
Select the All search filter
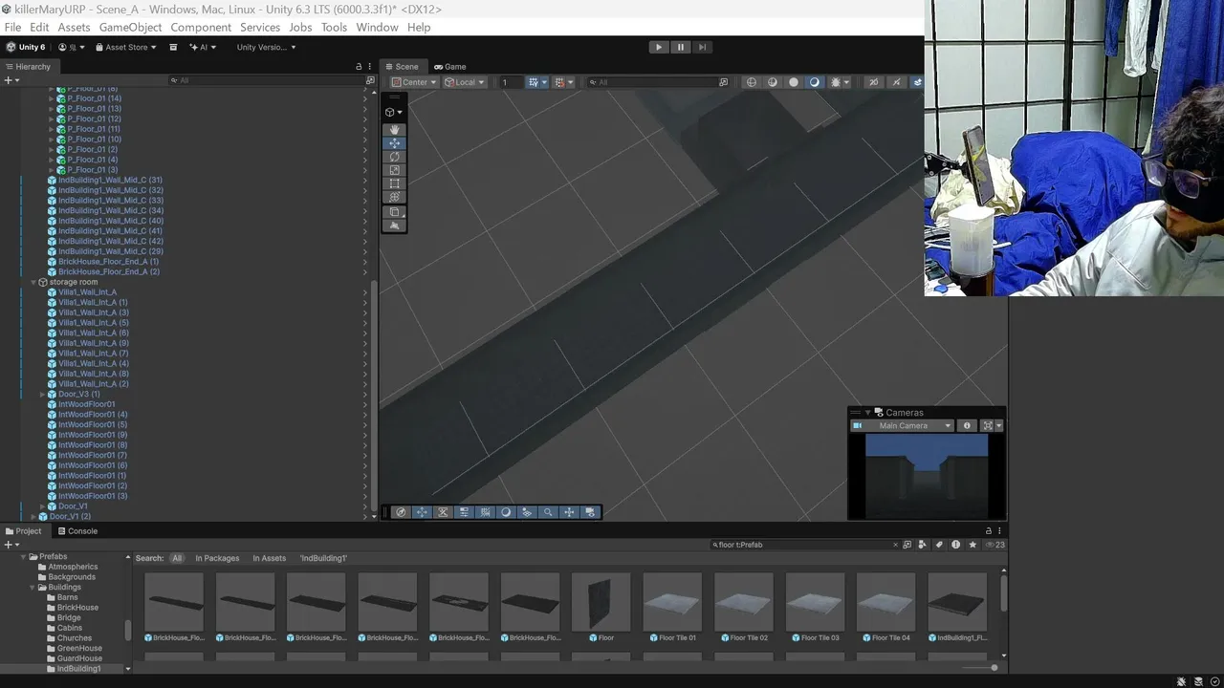pos(177,558)
